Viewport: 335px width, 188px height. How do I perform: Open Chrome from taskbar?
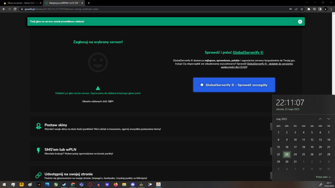tap(73, 185)
